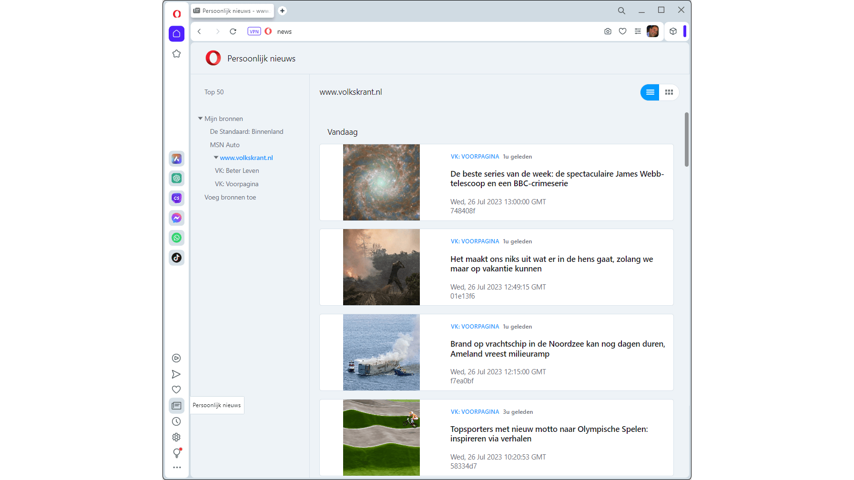Open the search tabs magnifier icon

621,10
